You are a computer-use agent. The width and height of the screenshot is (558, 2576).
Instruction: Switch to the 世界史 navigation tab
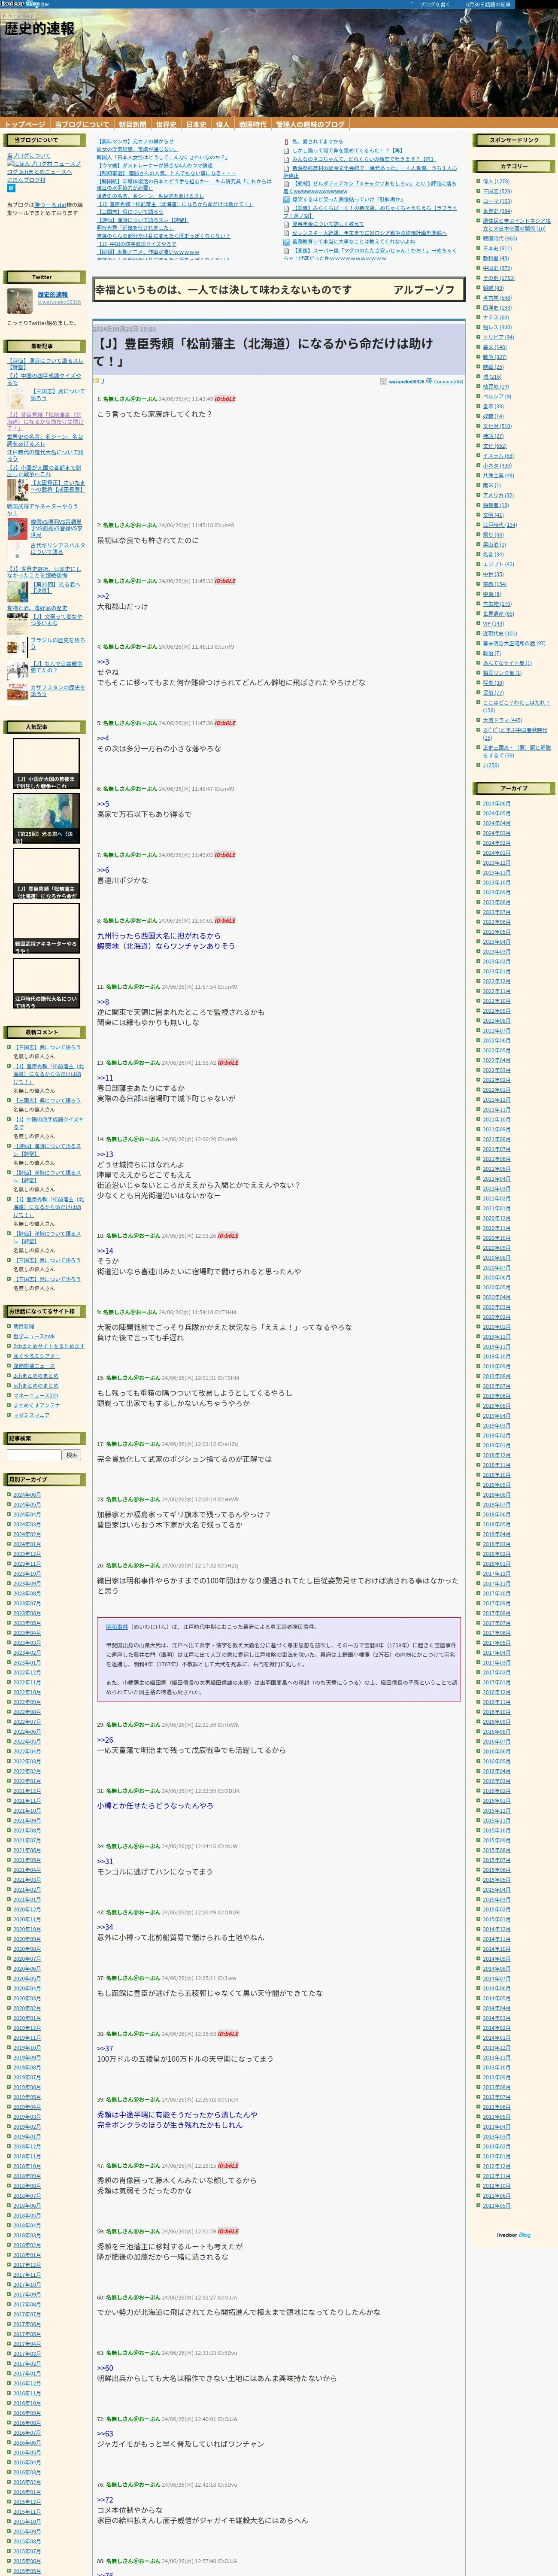pos(166,125)
